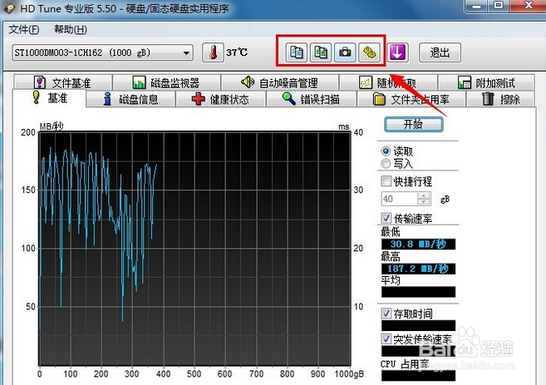
Task: Open the 健康状态 health tab
Action: (x=220, y=100)
